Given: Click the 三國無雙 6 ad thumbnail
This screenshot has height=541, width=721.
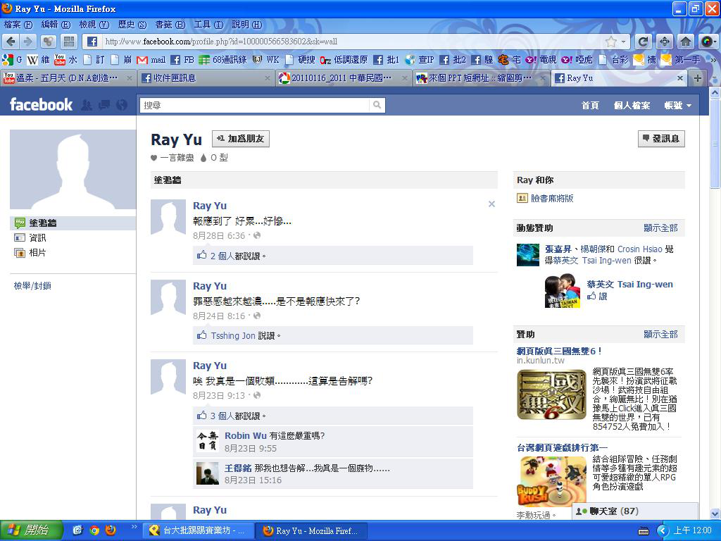Looking at the screenshot, I should click(551, 395).
